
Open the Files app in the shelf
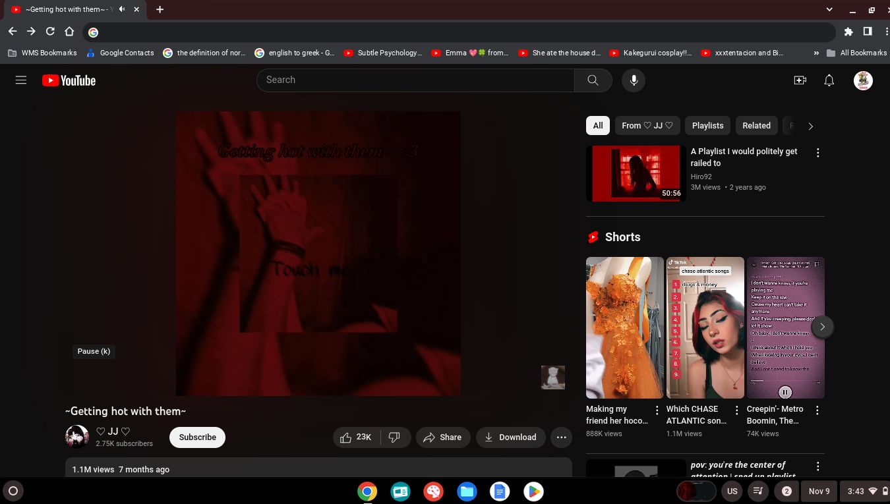[x=467, y=491]
